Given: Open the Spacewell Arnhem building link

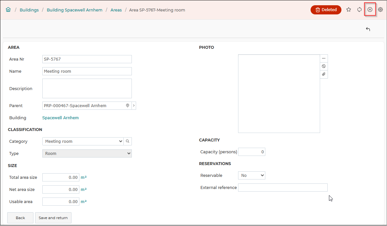Looking at the screenshot, I should click(60, 118).
